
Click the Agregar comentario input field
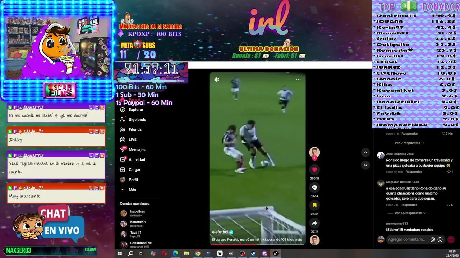click(x=407, y=240)
